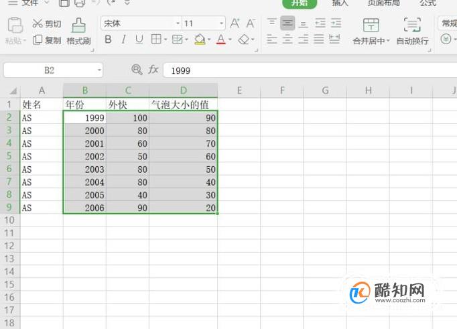Open Name Box dropdown arrow
This screenshot has width=457, height=329.
pyautogui.click(x=99, y=70)
